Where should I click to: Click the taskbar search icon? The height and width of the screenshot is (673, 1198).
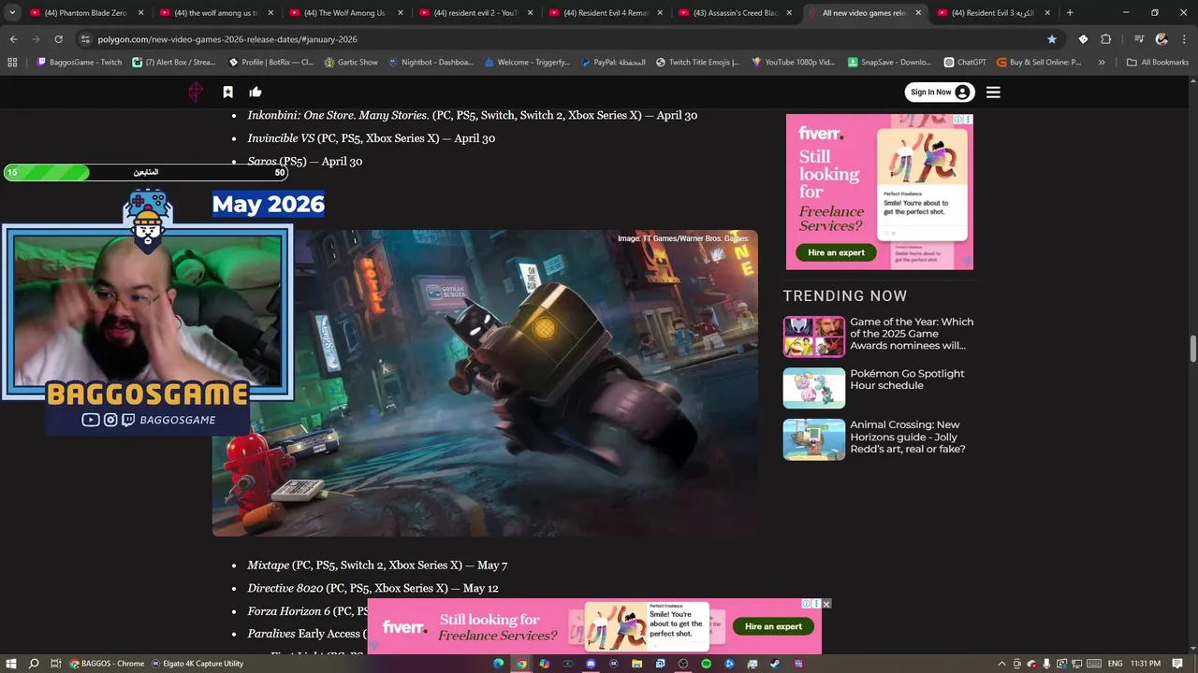(34, 664)
